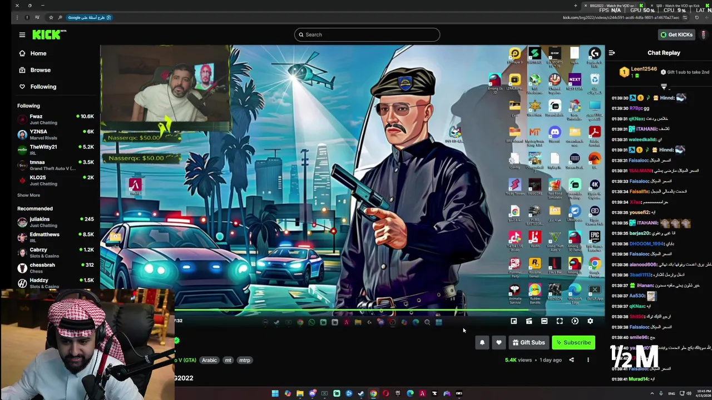Toggle notifications with the bell button

[482, 343]
